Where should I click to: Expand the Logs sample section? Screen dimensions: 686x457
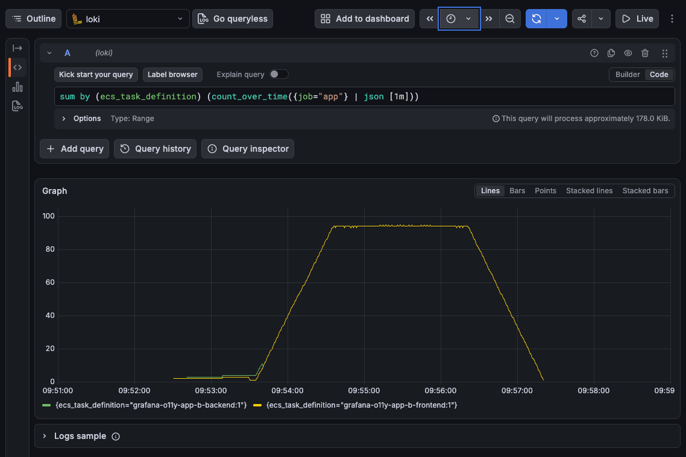[45, 436]
